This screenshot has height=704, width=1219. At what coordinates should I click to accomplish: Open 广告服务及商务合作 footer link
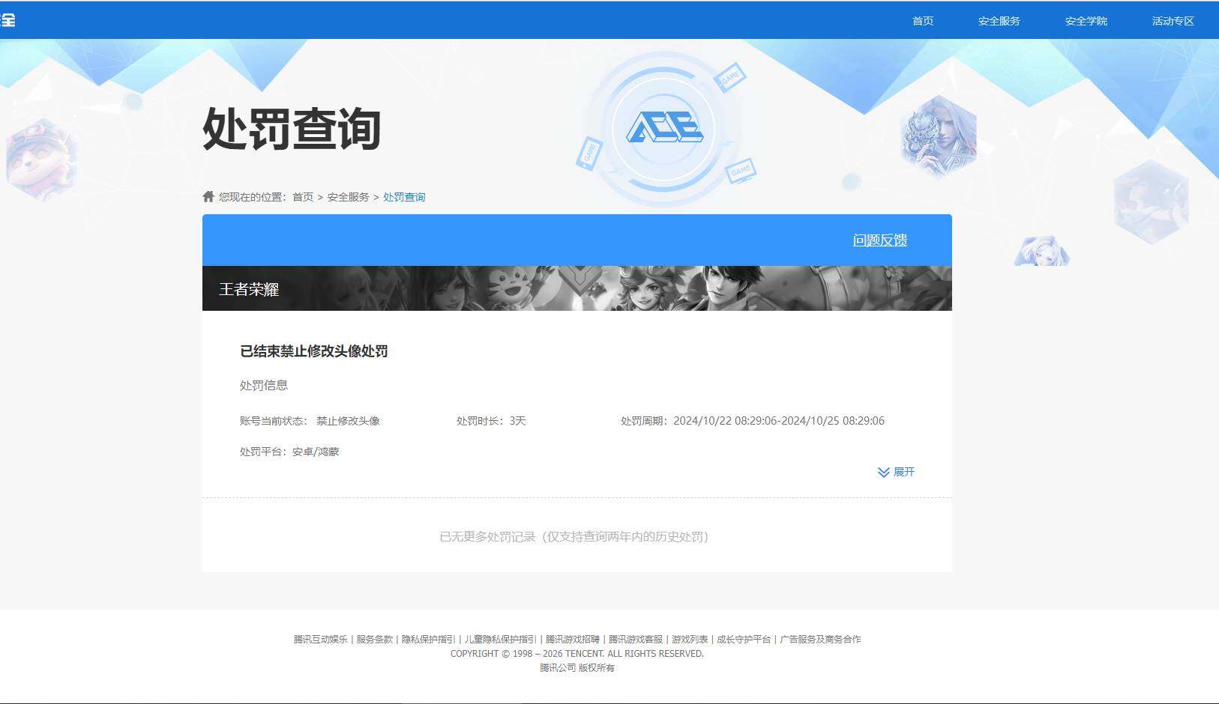pos(820,640)
